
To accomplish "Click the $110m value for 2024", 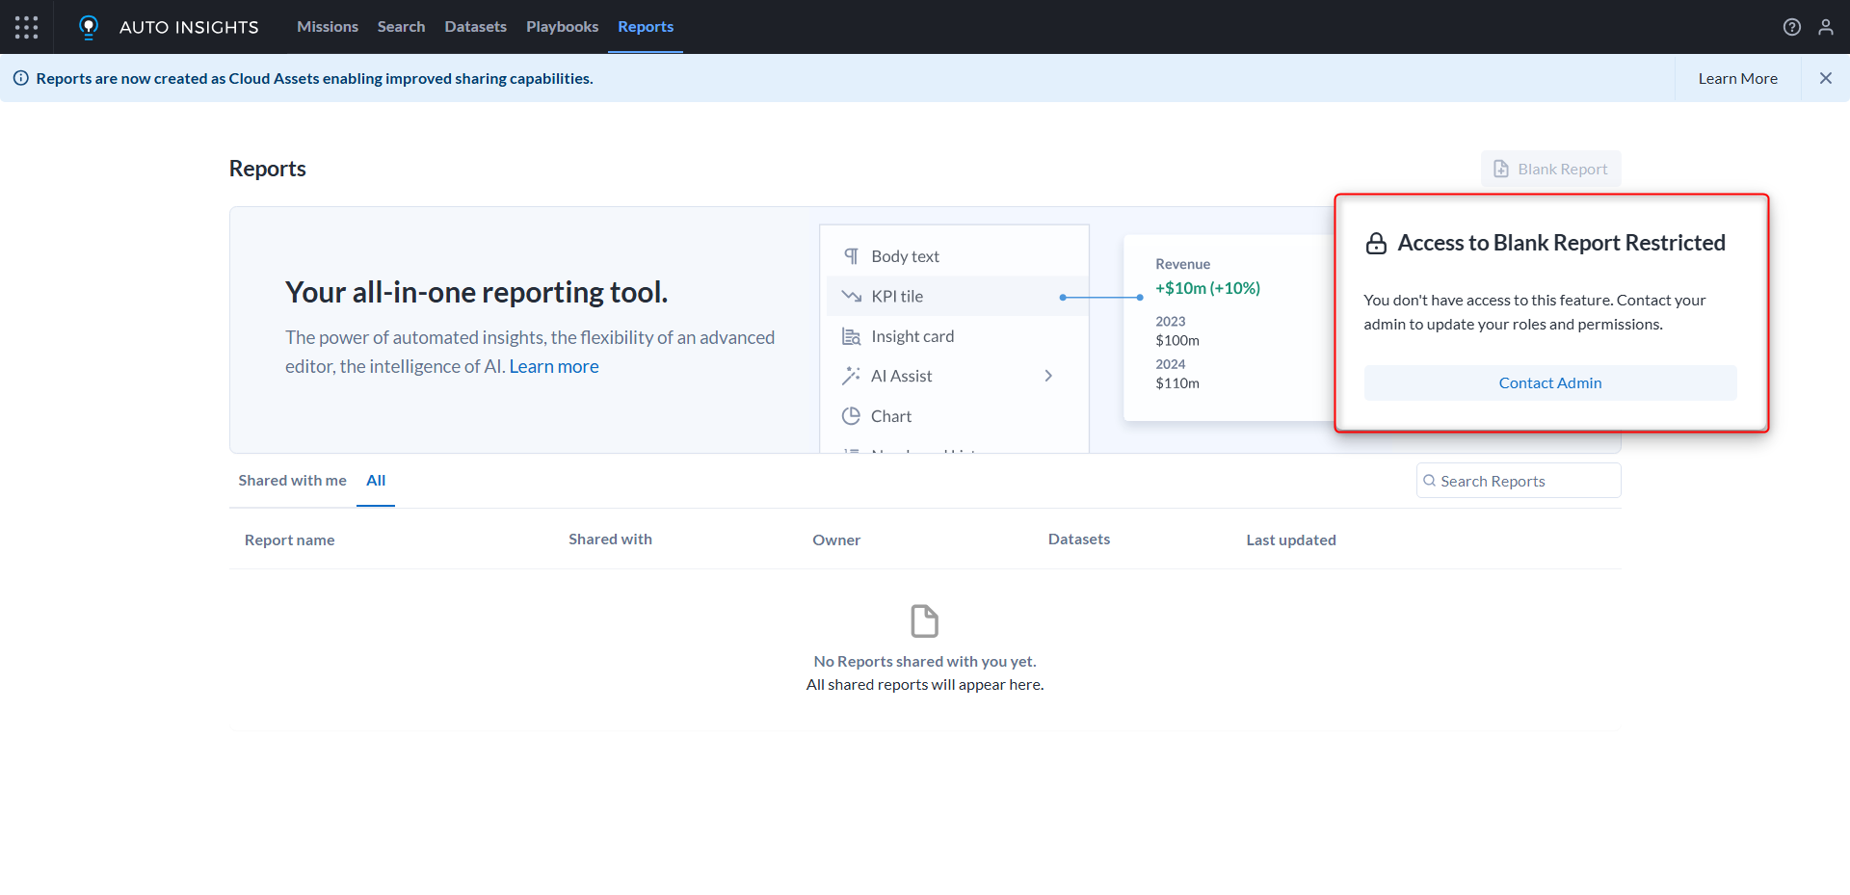I will (x=1177, y=382).
